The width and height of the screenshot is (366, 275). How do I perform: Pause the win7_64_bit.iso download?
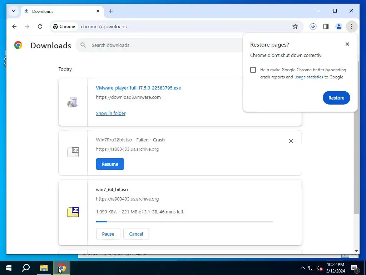tap(108, 234)
